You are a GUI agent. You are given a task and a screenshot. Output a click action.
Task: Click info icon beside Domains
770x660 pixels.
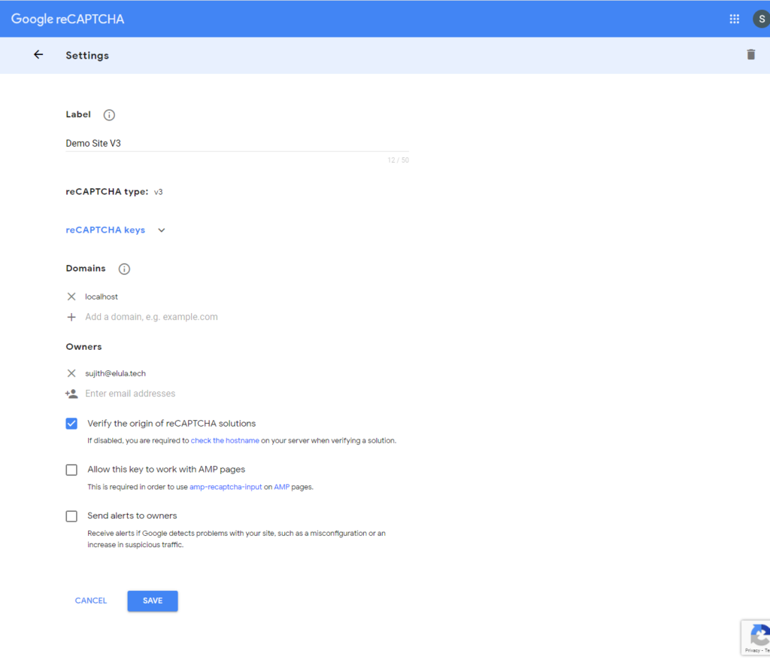tap(125, 269)
